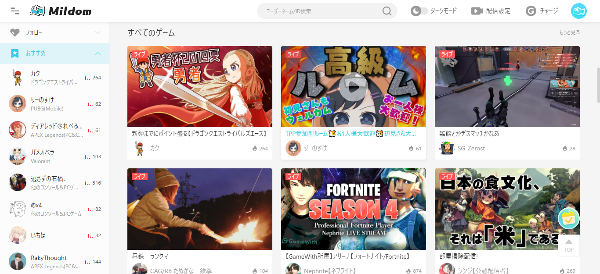The image size is (600, 274).
Task: Open めx4's avatar in the sidebar
Action: (18, 209)
